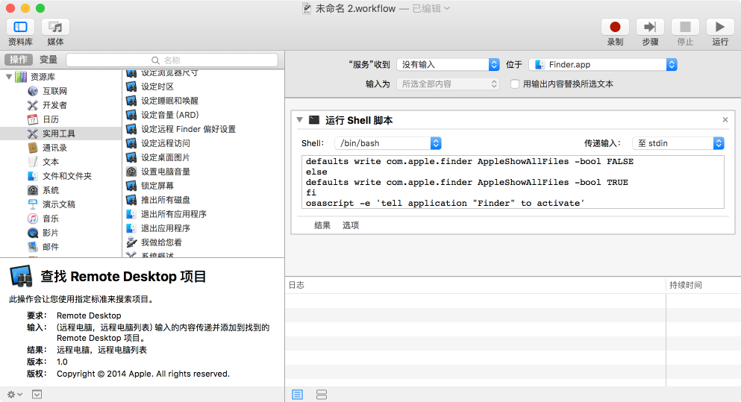Select 演示文稿 presentations category
Image resolution: width=741 pixels, height=402 pixels.
click(59, 204)
